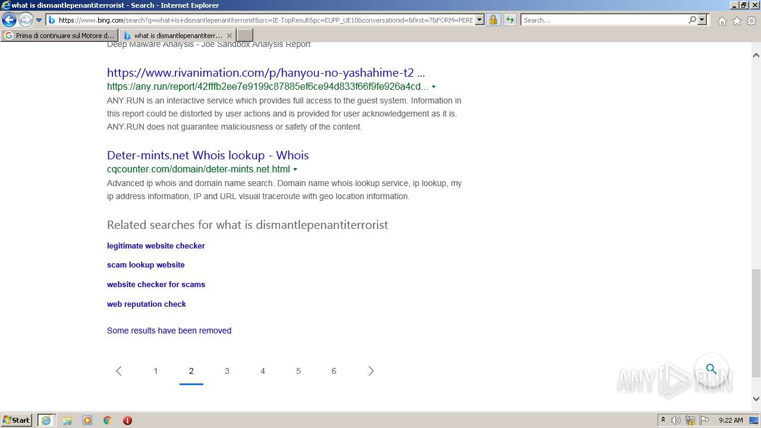Open the Windows Start menu
This screenshot has width=761, height=428.
coord(17,420)
